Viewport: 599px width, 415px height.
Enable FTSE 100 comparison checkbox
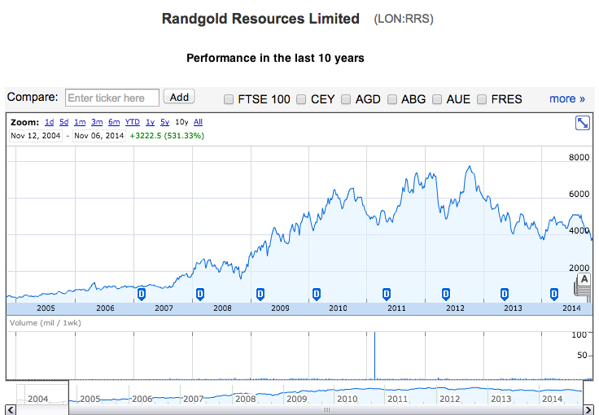pyautogui.click(x=228, y=99)
